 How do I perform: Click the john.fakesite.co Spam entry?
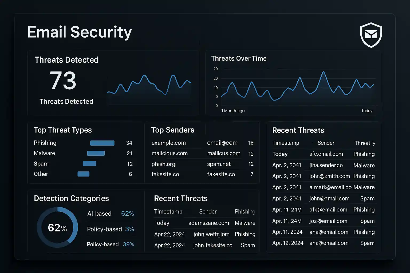pyautogui.click(x=213, y=245)
